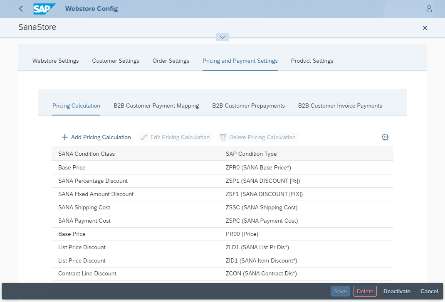445x302 pixels.
Task: Open the table settings gear icon
Action: (385, 137)
